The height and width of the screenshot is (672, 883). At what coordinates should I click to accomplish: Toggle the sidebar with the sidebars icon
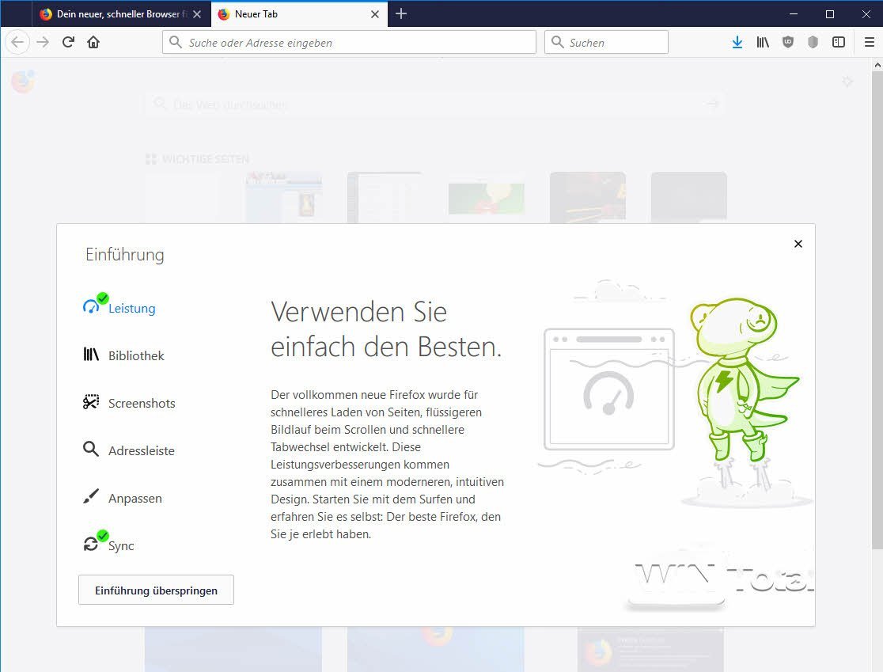[839, 42]
